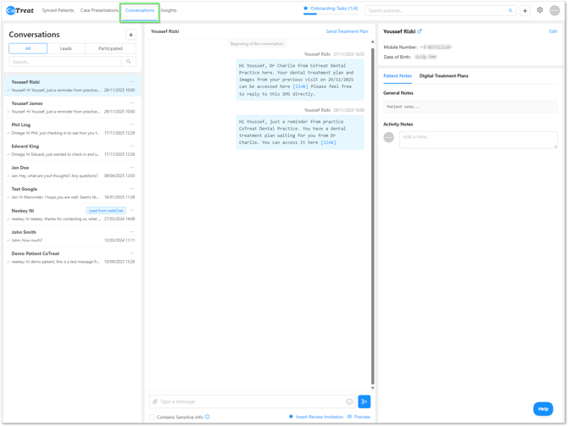568x426 pixels.
Task: Select the Participated conversation filter
Action: (110, 48)
